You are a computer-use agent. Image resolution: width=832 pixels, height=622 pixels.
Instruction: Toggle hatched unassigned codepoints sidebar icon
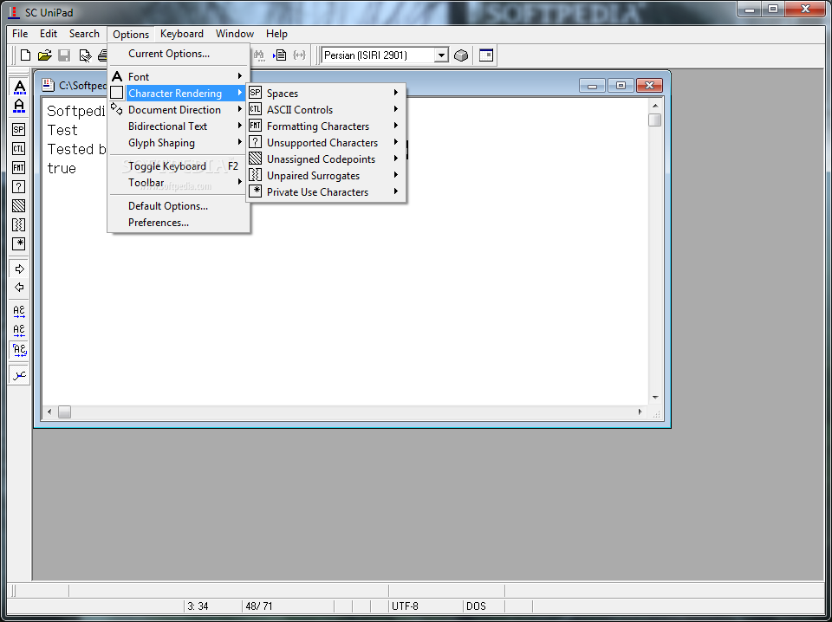click(18, 205)
